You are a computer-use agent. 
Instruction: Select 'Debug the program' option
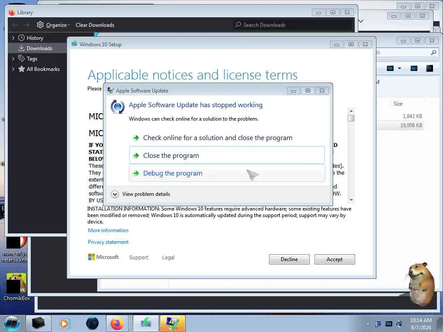click(227, 173)
